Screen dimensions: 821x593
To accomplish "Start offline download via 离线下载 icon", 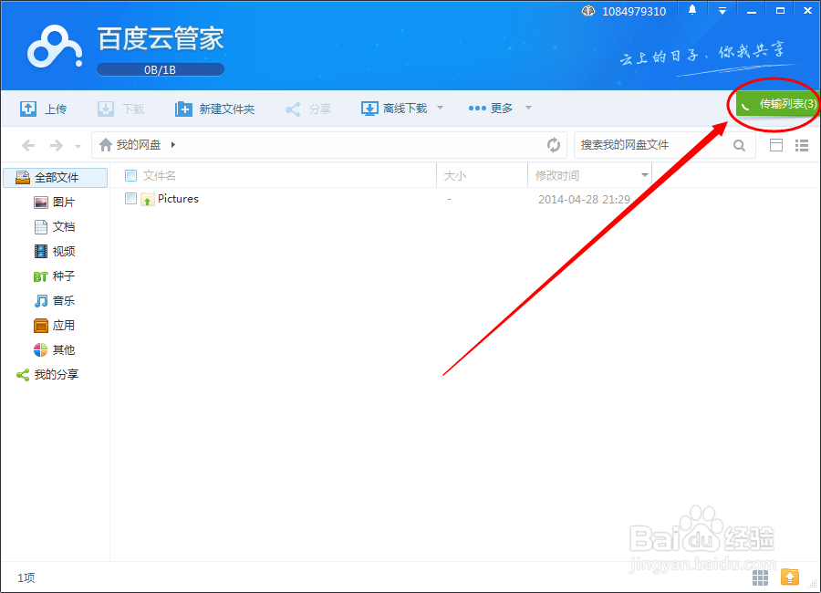I will (369, 108).
